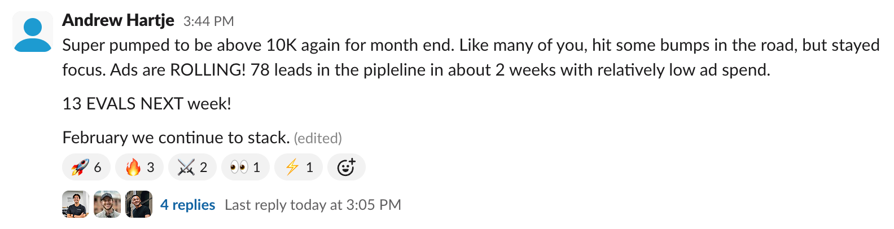This screenshot has width=894, height=229.
Task: Toggle the fire emoji reaction
Action: [139, 168]
